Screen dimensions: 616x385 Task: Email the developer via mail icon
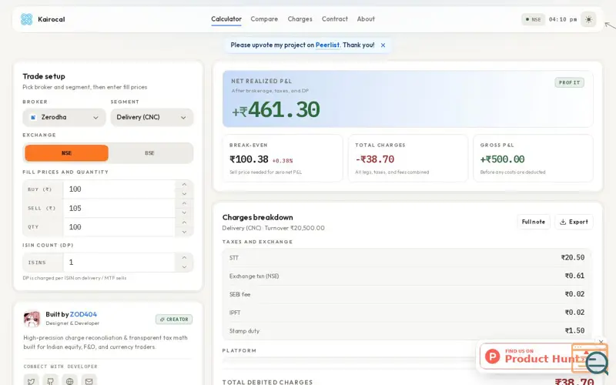pos(89,381)
